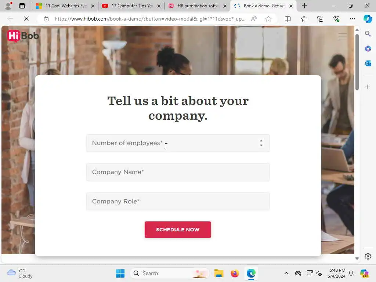This screenshot has width=376, height=282.
Task: Stop loading the page
Action: [26, 19]
